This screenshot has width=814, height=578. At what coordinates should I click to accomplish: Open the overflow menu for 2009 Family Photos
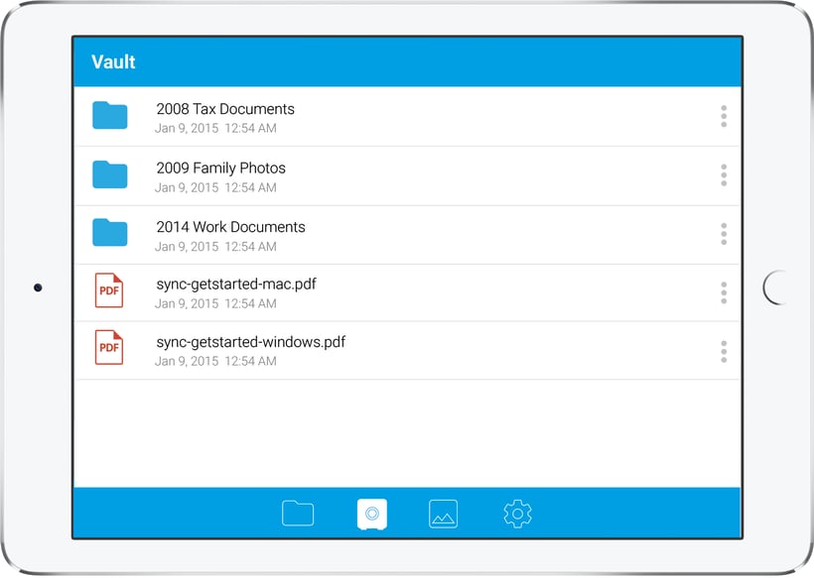(724, 174)
